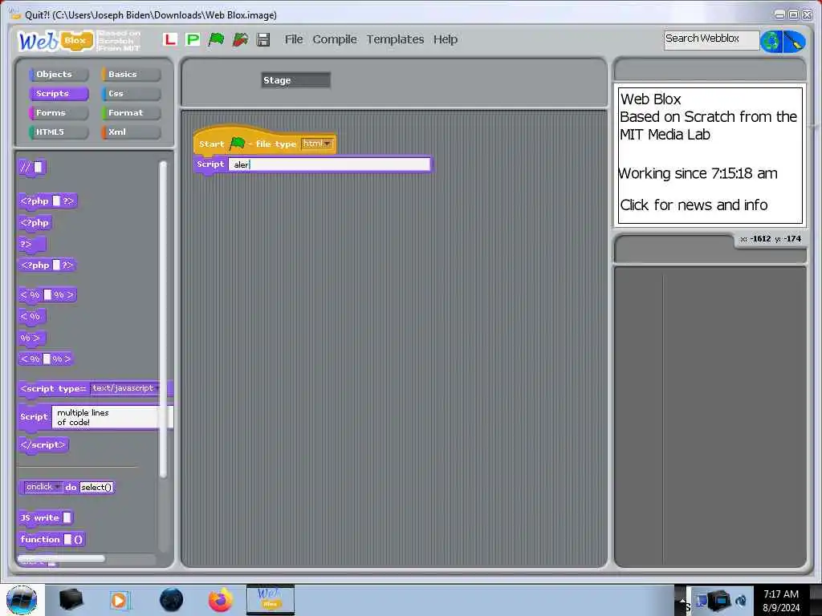The width and height of the screenshot is (822, 616).
Task: Click the Search Webblox field
Action: (x=711, y=40)
